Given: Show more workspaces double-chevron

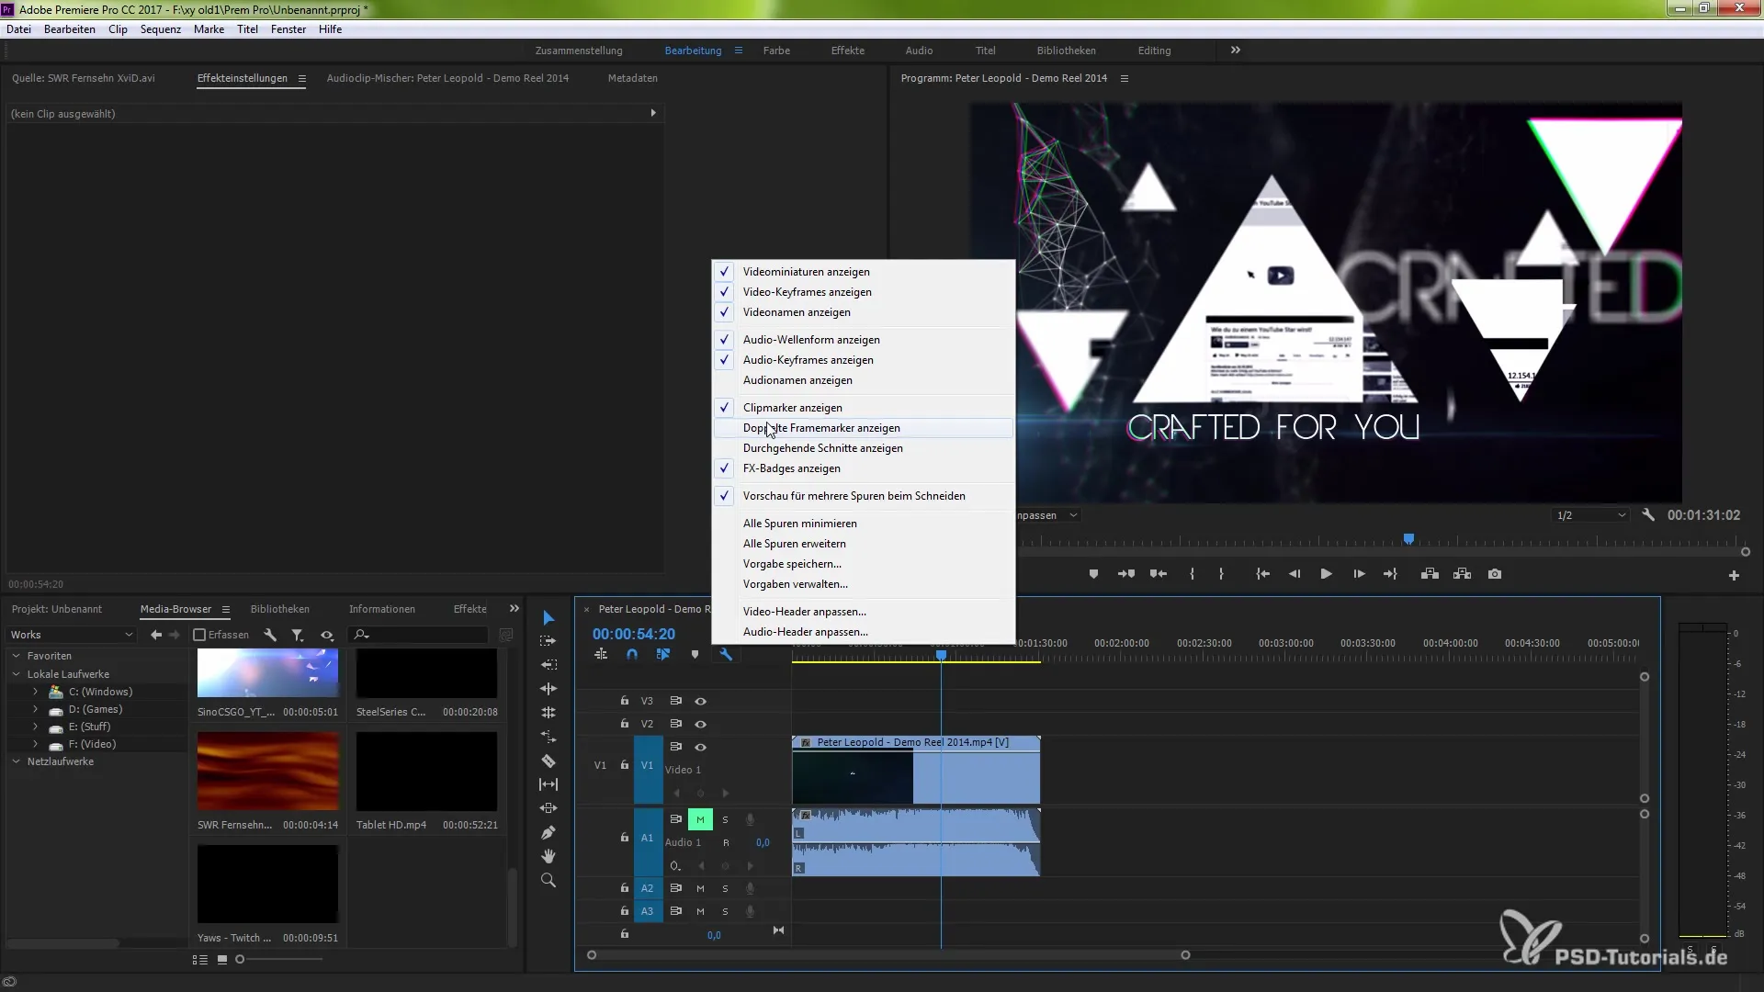Looking at the screenshot, I should [1235, 51].
